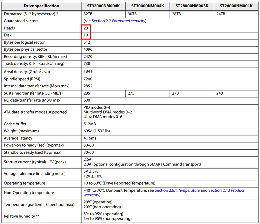Click the spindle speed value 7200

point(88,79)
